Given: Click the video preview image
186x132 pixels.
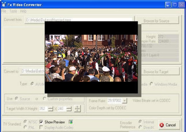Looking at the screenshot, I should click(x=91, y=58).
